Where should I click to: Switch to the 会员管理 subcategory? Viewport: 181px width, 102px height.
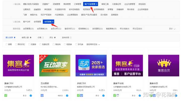coord(37,22)
